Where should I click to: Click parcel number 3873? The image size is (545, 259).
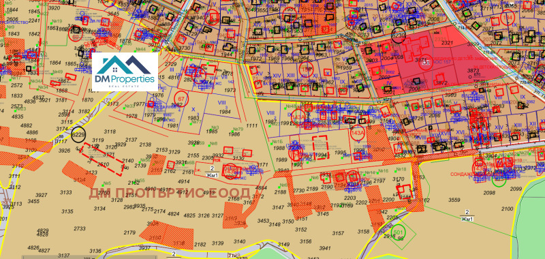pos(473,70)
